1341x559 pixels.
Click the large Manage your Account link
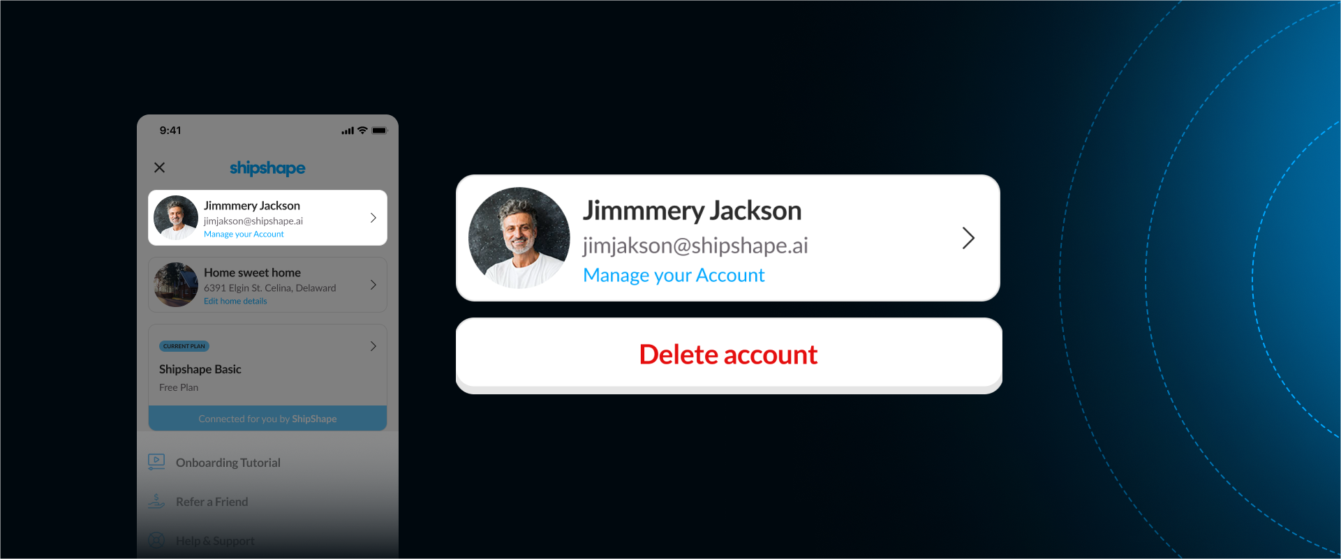(x=674, y=275)
